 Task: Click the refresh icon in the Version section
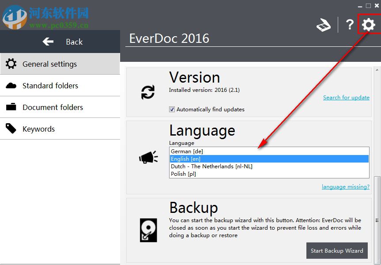148,92
